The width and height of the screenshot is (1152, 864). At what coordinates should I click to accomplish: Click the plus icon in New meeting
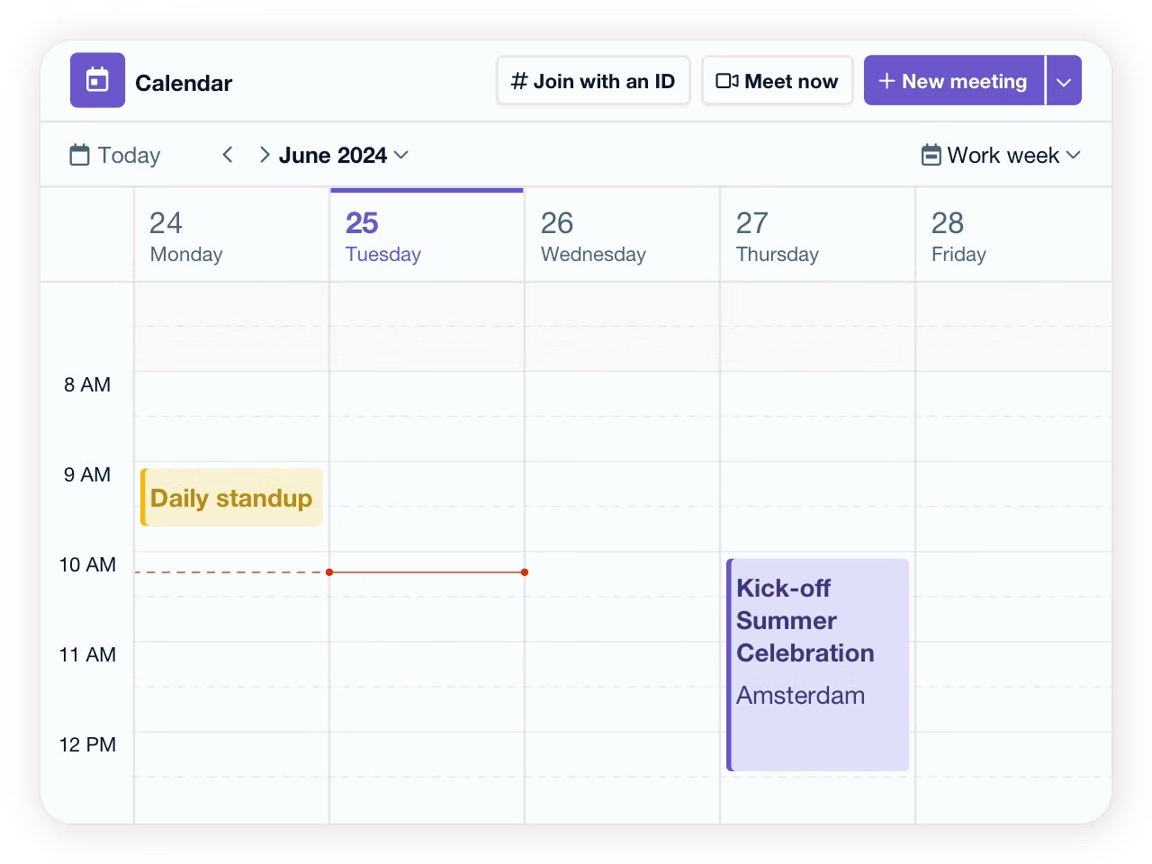coord(886,81)
